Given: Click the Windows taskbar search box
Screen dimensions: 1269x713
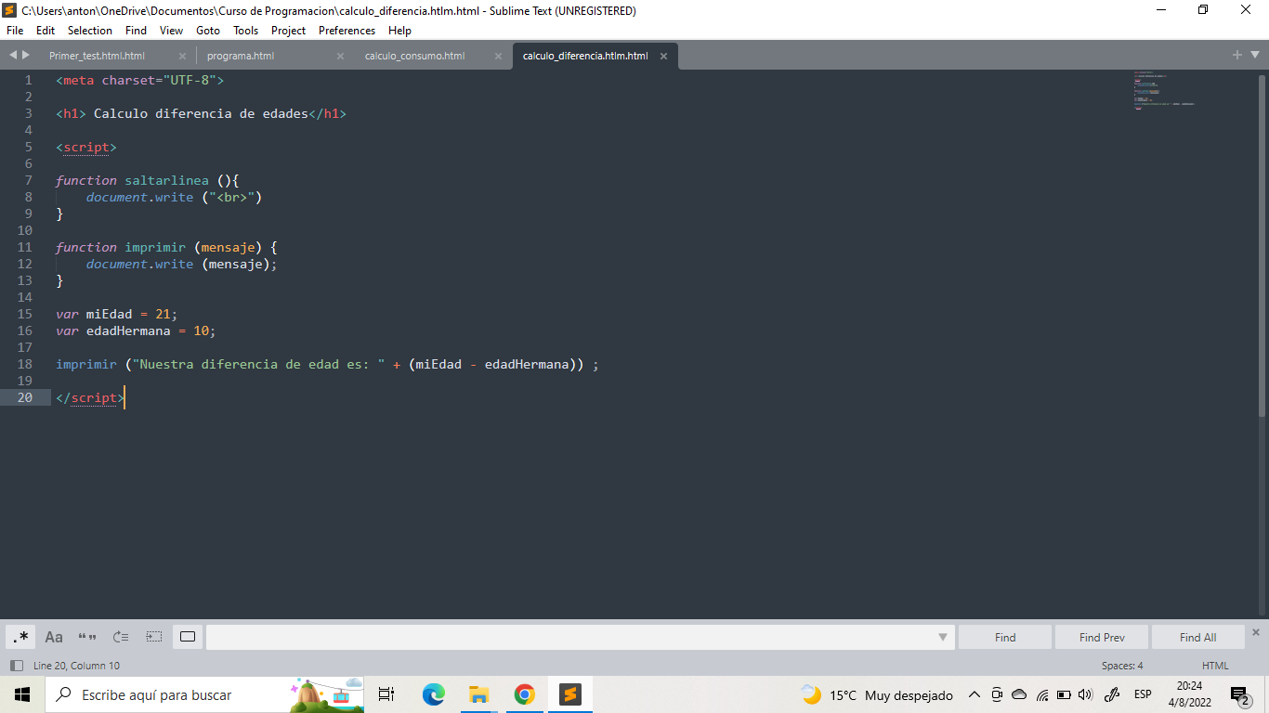Looking at the screenshot, I should pos(204,694).
